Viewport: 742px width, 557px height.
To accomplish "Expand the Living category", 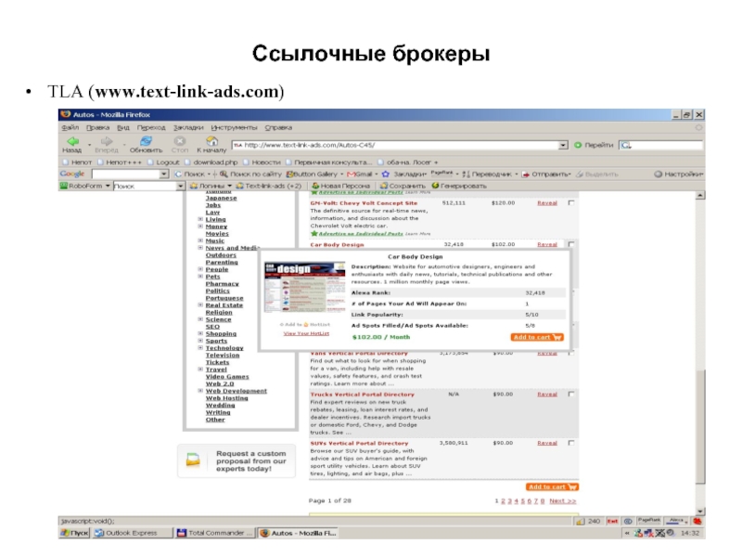I will pos(200,219).
